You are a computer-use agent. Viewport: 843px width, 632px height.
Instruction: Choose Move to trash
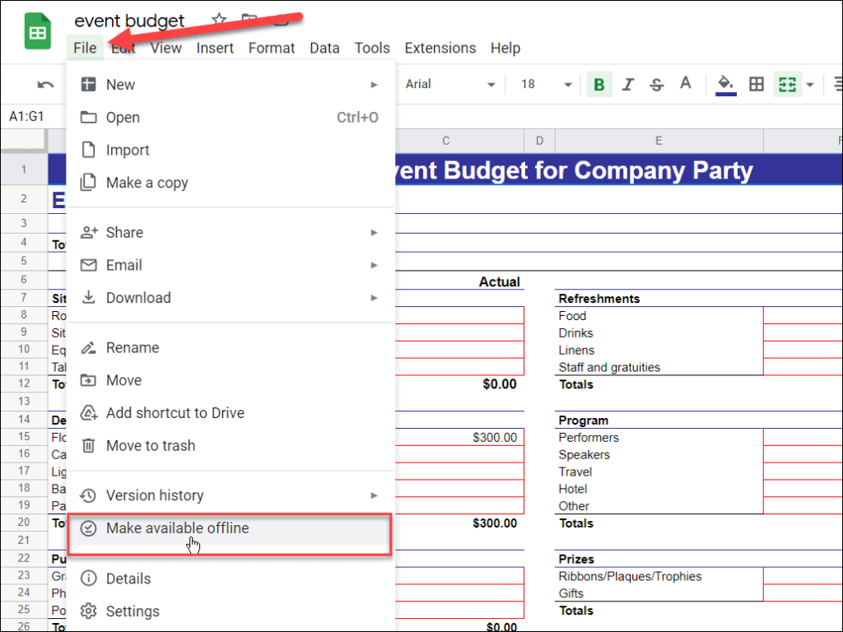pyautogui.click(x=231, y=445)
